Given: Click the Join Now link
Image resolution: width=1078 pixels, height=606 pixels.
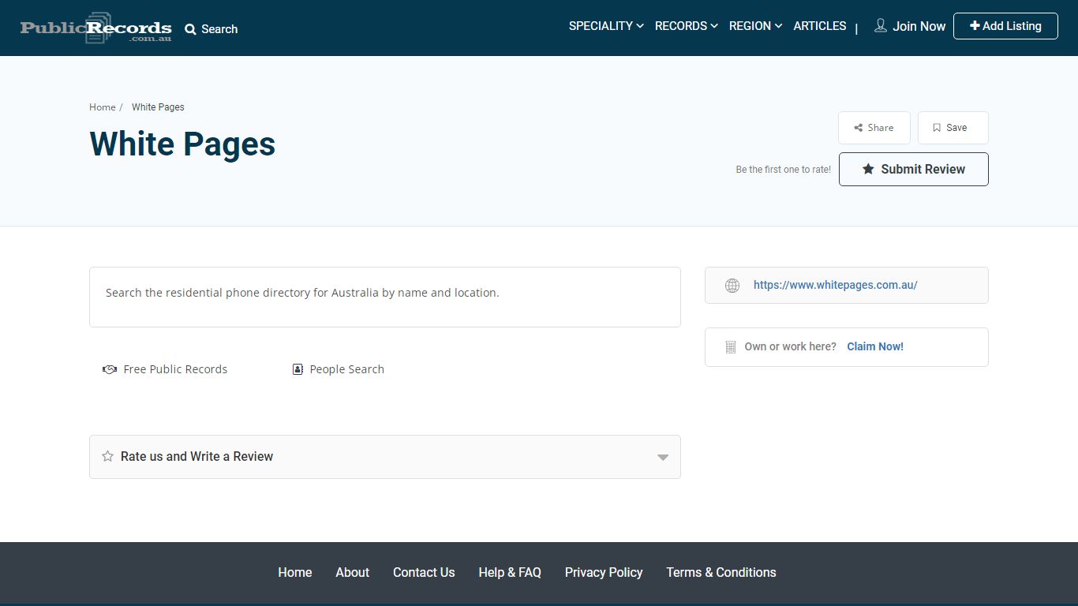Looking at the screenshot, I should click(919, 26).
